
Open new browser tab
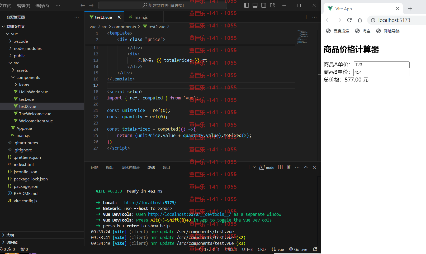click(x=410, y=9)
